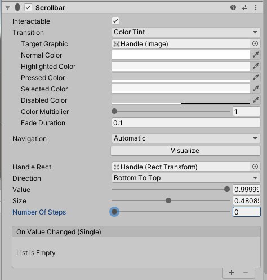Image resolution: width=267 pixels, height=280 pixels.
Task: Open the Scrollbar component help reference
Action: 233,7
